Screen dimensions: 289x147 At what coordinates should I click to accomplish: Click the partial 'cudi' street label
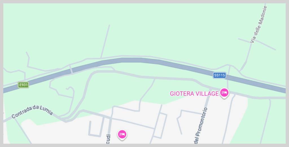108,139
